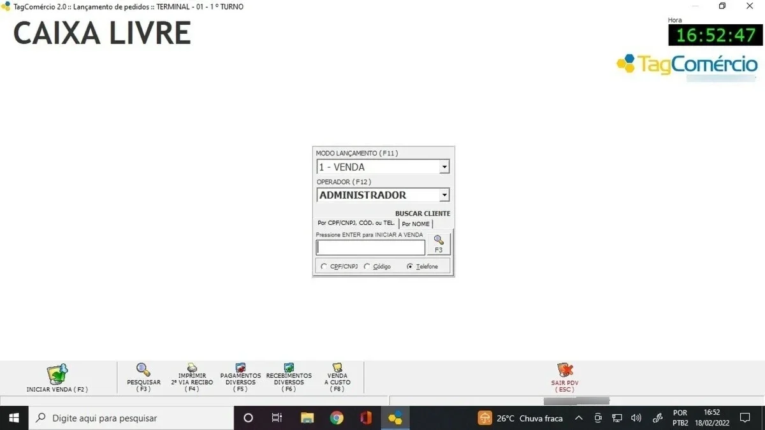Screen dimensions: 765x430
Task: Click the TagComércio taskbar icon
Action: (395, 418)
